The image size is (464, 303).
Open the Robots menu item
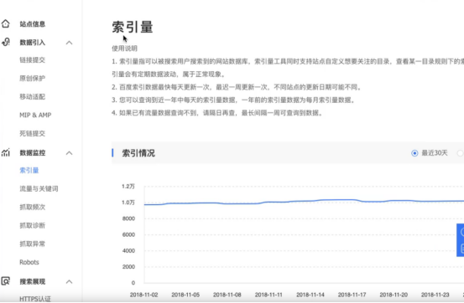(x=29, y=262)
